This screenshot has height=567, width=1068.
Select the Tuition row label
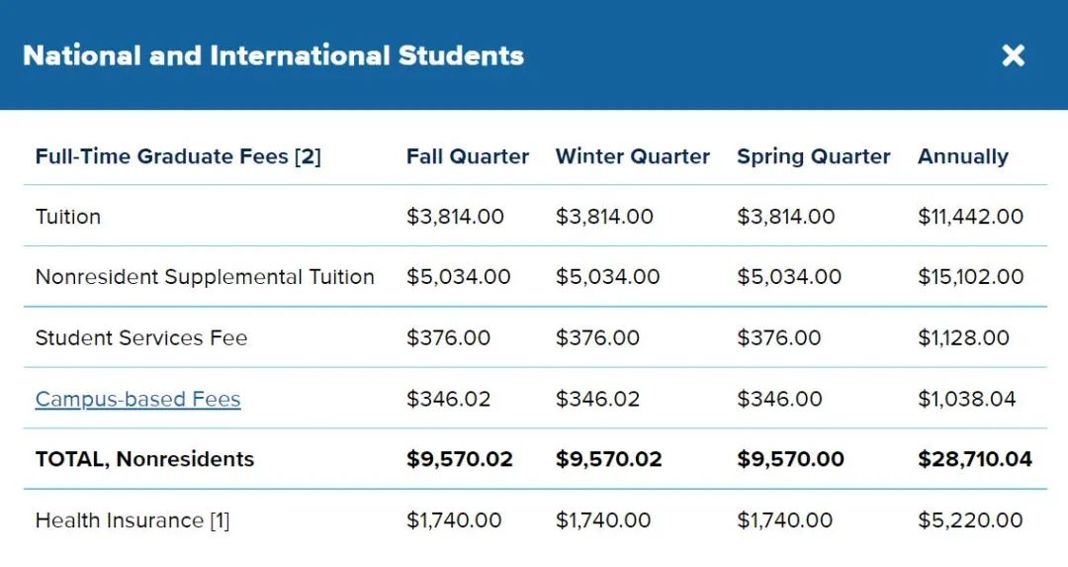68,217
